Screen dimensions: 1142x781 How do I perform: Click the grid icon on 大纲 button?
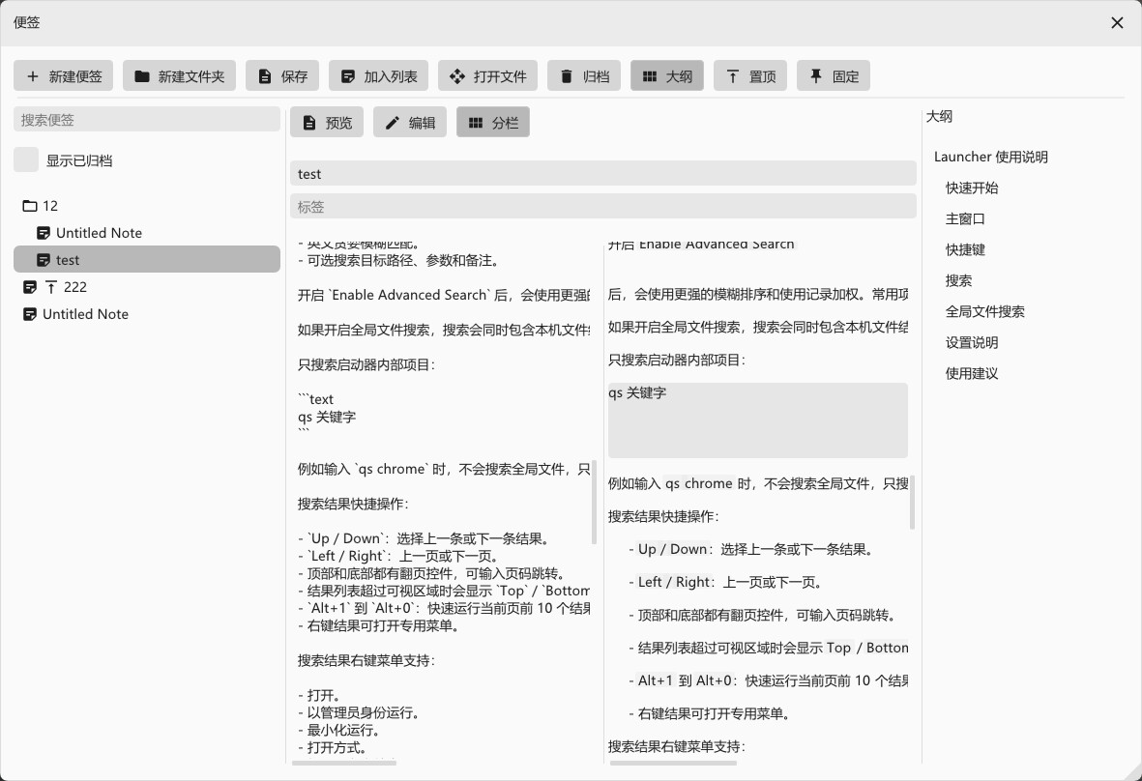[x=650, y=76]
